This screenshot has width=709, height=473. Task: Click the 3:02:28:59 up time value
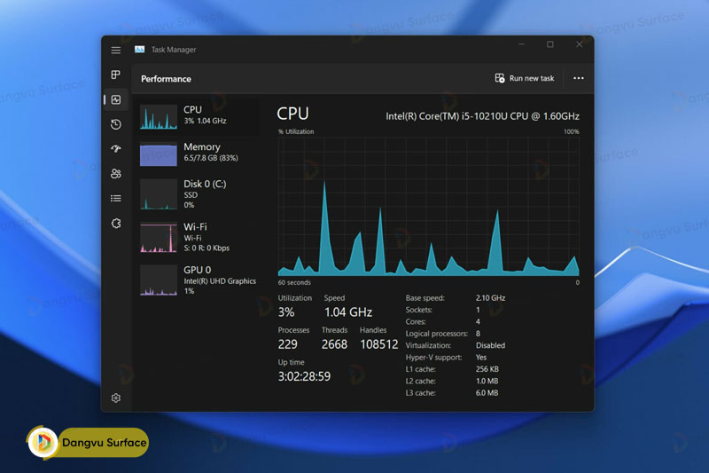click(304, 376)
